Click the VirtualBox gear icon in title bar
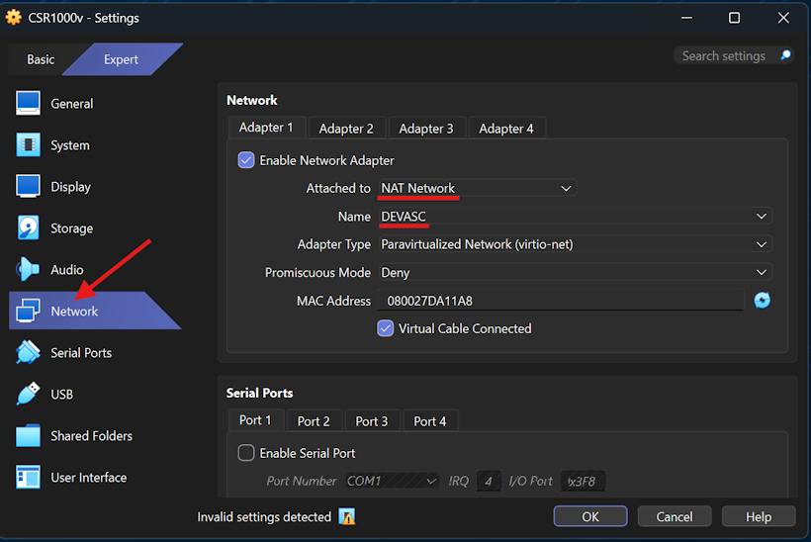811x542 pixels. 14,17
